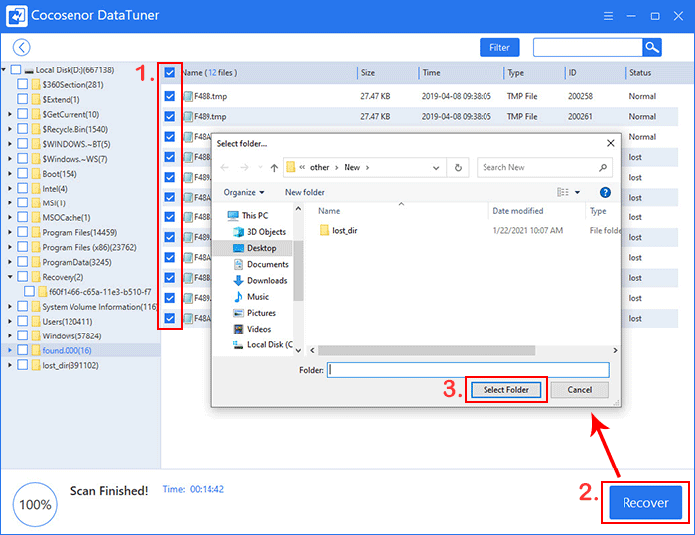Check the Local Disk(D:) tree checkbox
Screen dimensions: 695x535
(x=16, y=69)
